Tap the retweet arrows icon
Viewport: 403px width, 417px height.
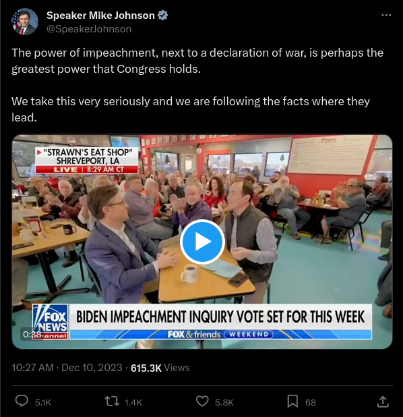(112, 401)
